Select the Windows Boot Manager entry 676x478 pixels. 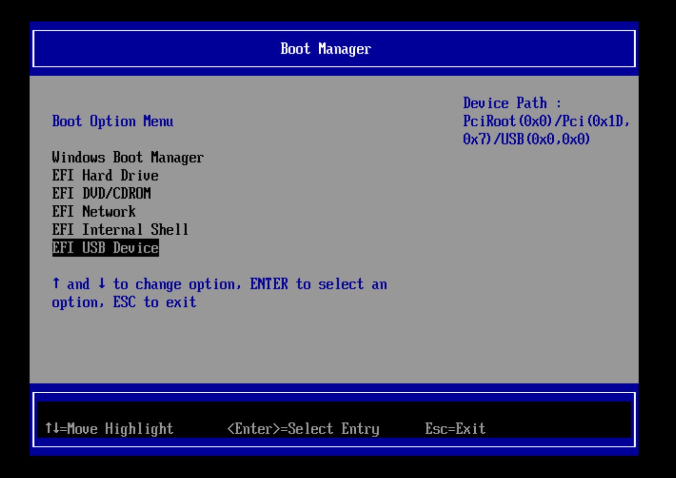128,158
